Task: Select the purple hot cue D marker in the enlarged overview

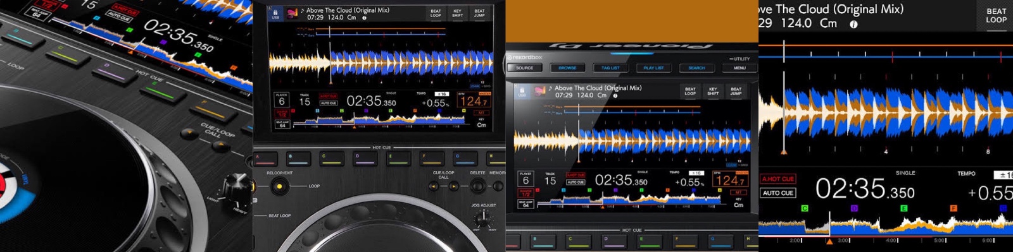Action: 854,208
